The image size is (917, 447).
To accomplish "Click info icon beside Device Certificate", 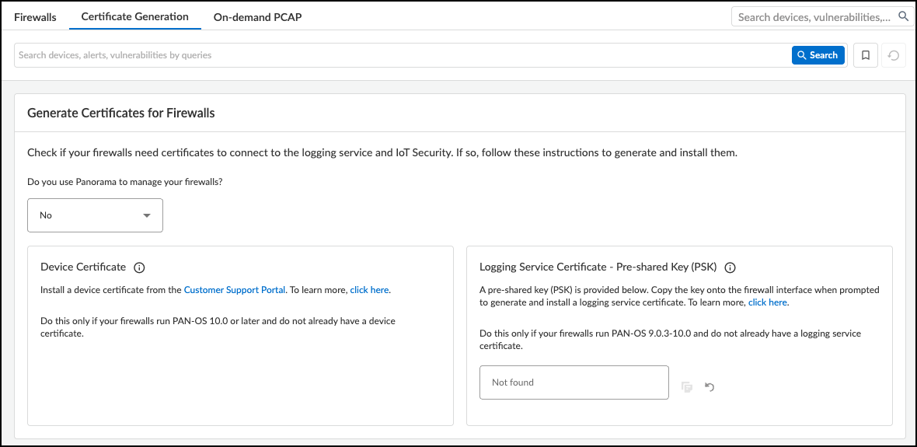I will 139,267.
